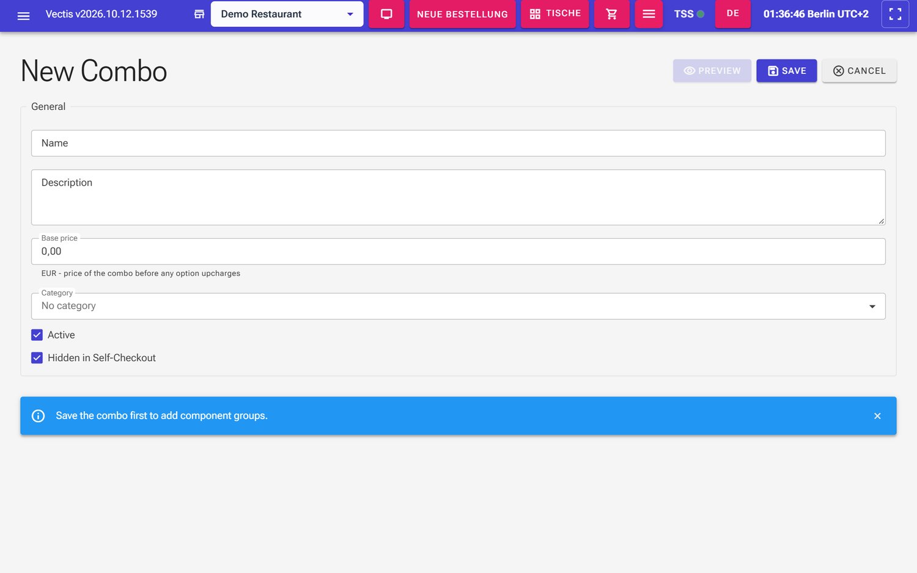Switch language with the DE button

[x=733, y=14]
